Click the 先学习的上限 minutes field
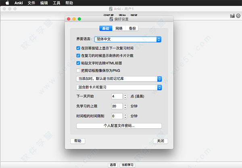242x168 pixels. [117, 106]
